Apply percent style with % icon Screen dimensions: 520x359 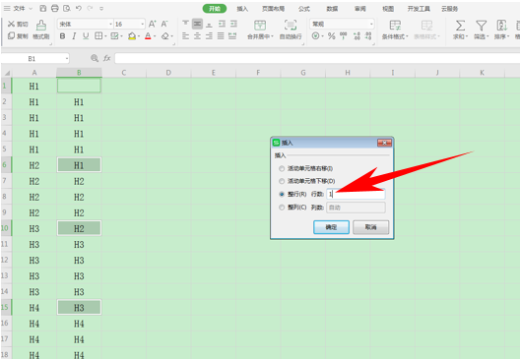[331, 35]
